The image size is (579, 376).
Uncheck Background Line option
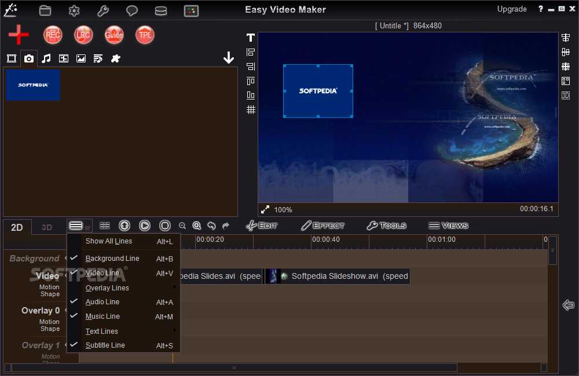(124, 259)
